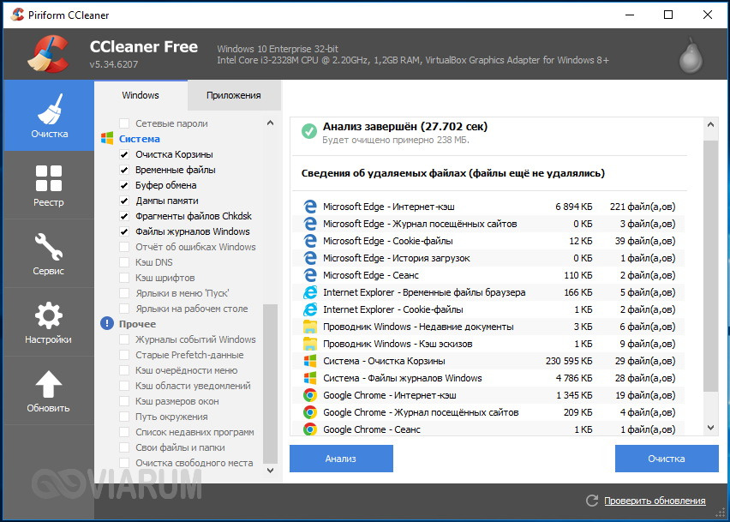Switch to the Windows tab
Screen dimensions: 730x522
pos(141,95)
